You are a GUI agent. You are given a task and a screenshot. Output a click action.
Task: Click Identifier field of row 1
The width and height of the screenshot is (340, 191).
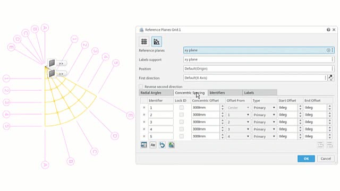(x=160, y=108)
